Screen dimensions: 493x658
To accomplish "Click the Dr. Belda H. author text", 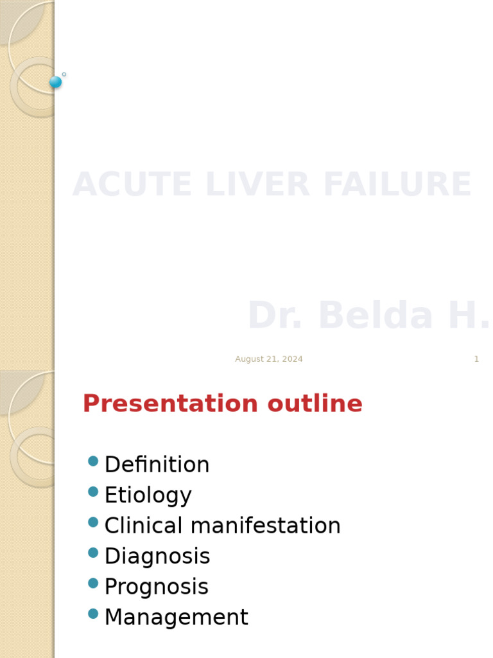I will (368, 316).
